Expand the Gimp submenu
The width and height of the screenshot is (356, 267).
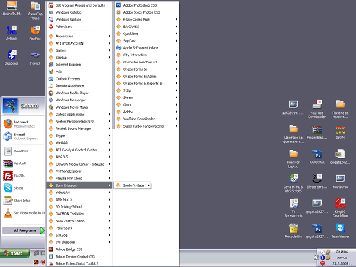tap(146, 104)
